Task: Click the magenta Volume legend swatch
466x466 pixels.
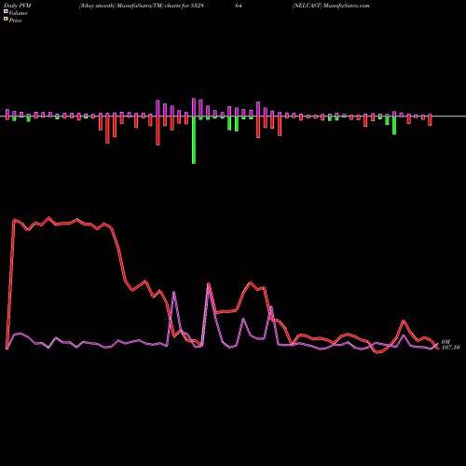Action: (6, 12)
